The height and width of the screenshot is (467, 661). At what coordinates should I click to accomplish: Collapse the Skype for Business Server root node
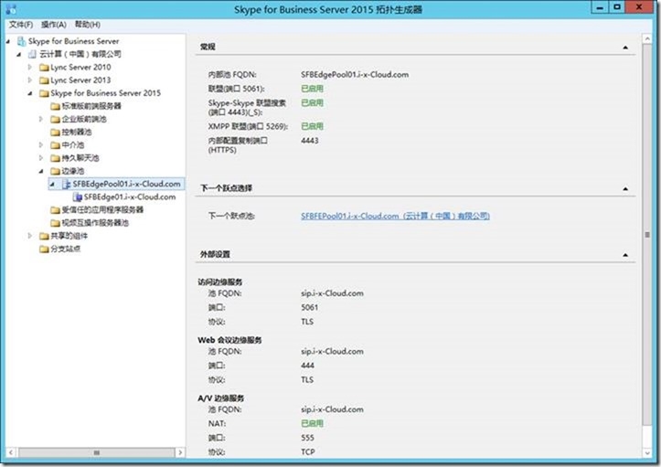[8, 41]
